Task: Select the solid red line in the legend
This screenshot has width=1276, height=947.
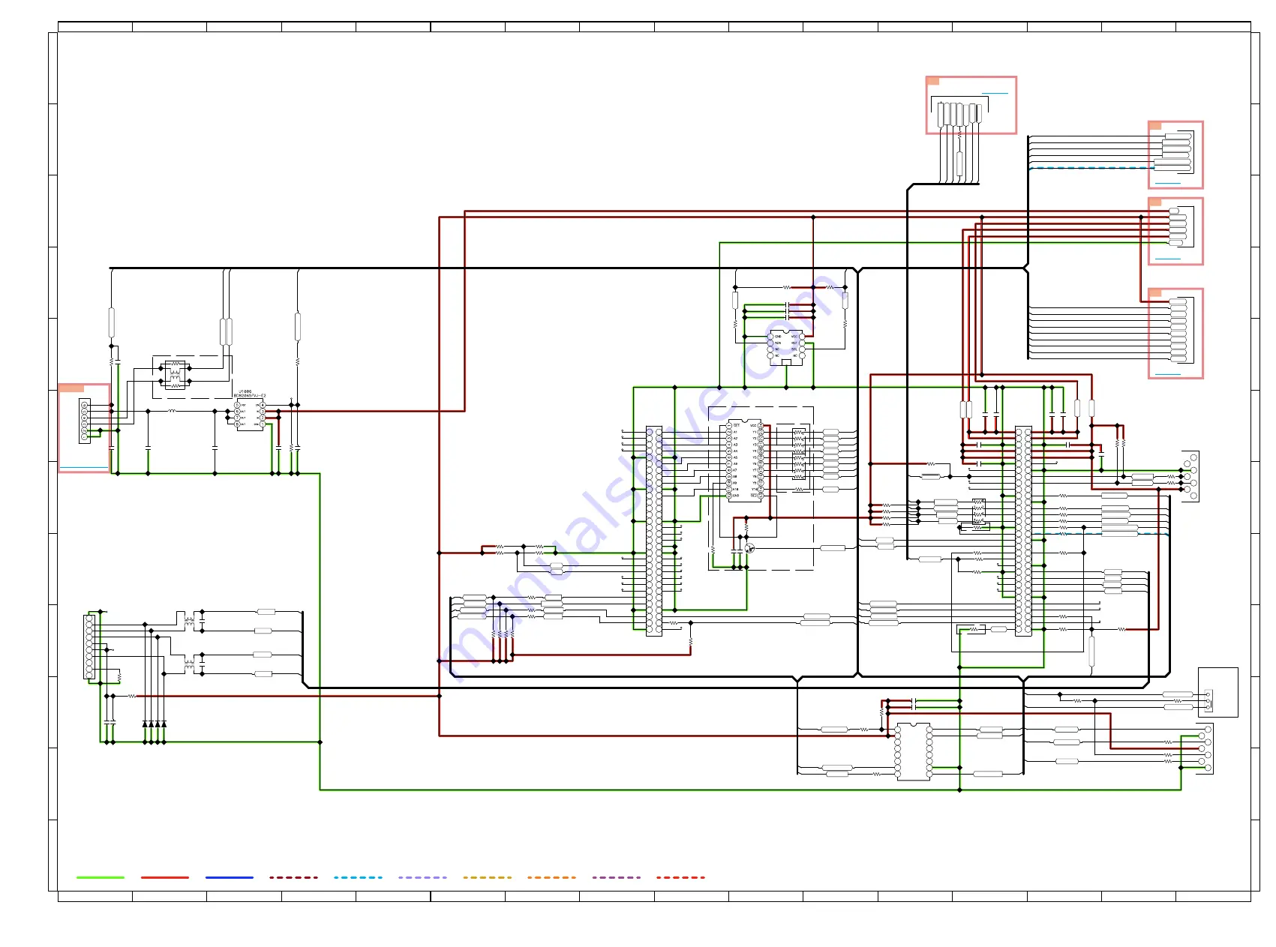Action: (165, 877)
